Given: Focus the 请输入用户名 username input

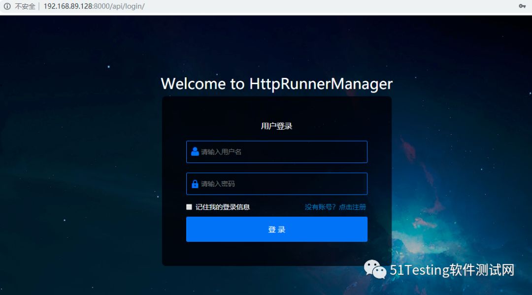Looking at the screenshot, I should tap(276, 152).
